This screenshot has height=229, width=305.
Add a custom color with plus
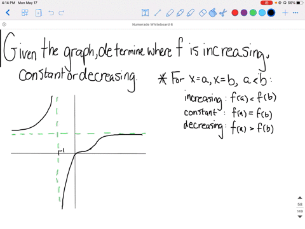pos(285,13)
